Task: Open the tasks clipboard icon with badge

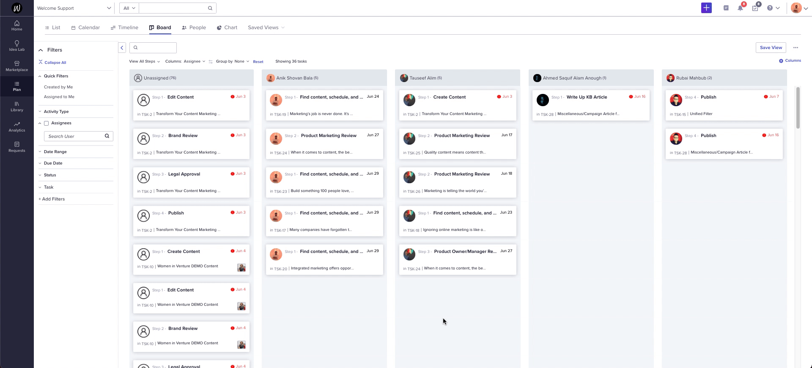Action: click(755, 8)
